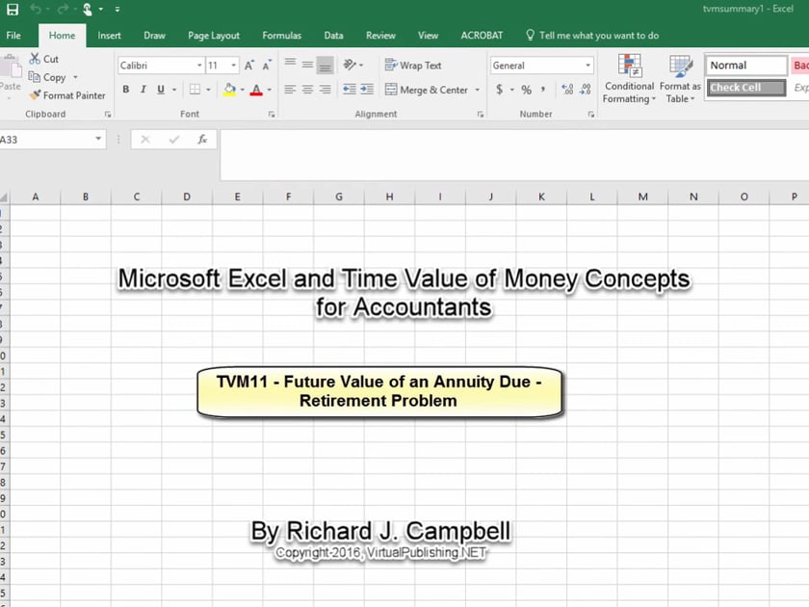Switch to the ACROBAT tab
The height and width of the screenshot is (607, 809).
point(482,35)
